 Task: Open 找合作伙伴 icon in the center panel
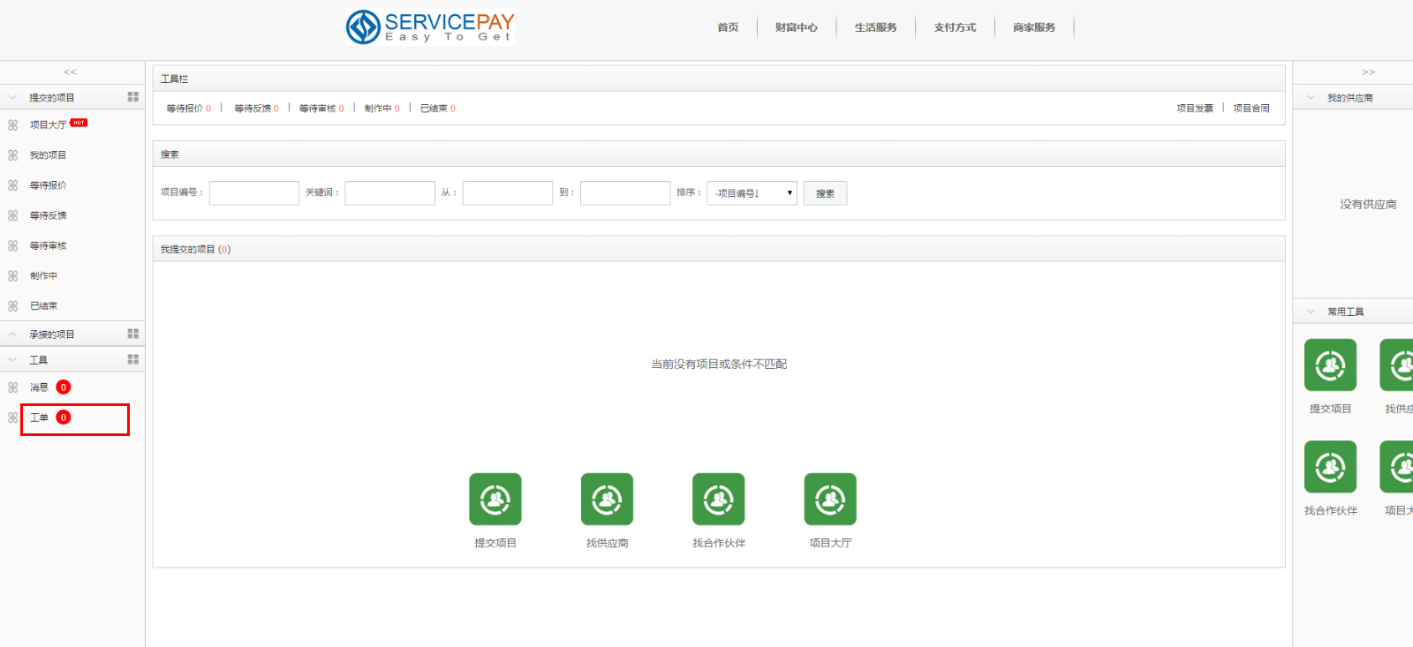(x=718, y=500)
